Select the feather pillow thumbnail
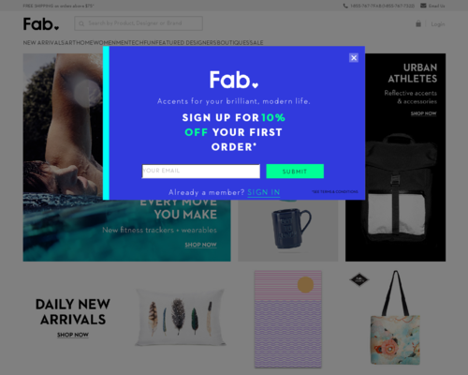Image resolution: width=468 pixels, height=375 pixels. 181,317
